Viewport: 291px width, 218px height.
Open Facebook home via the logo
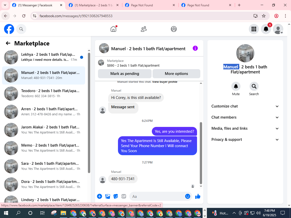coord(9,29)
